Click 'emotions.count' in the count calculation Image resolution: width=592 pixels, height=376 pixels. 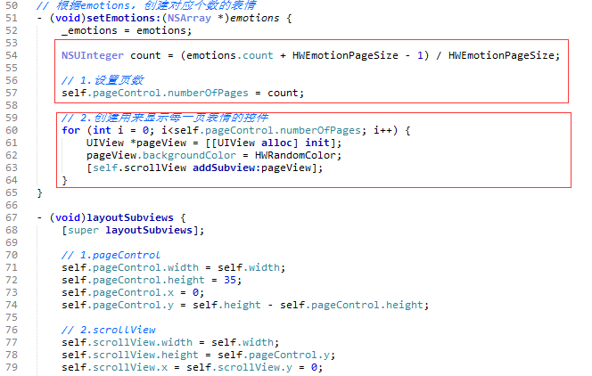click(x=229, y=55)
